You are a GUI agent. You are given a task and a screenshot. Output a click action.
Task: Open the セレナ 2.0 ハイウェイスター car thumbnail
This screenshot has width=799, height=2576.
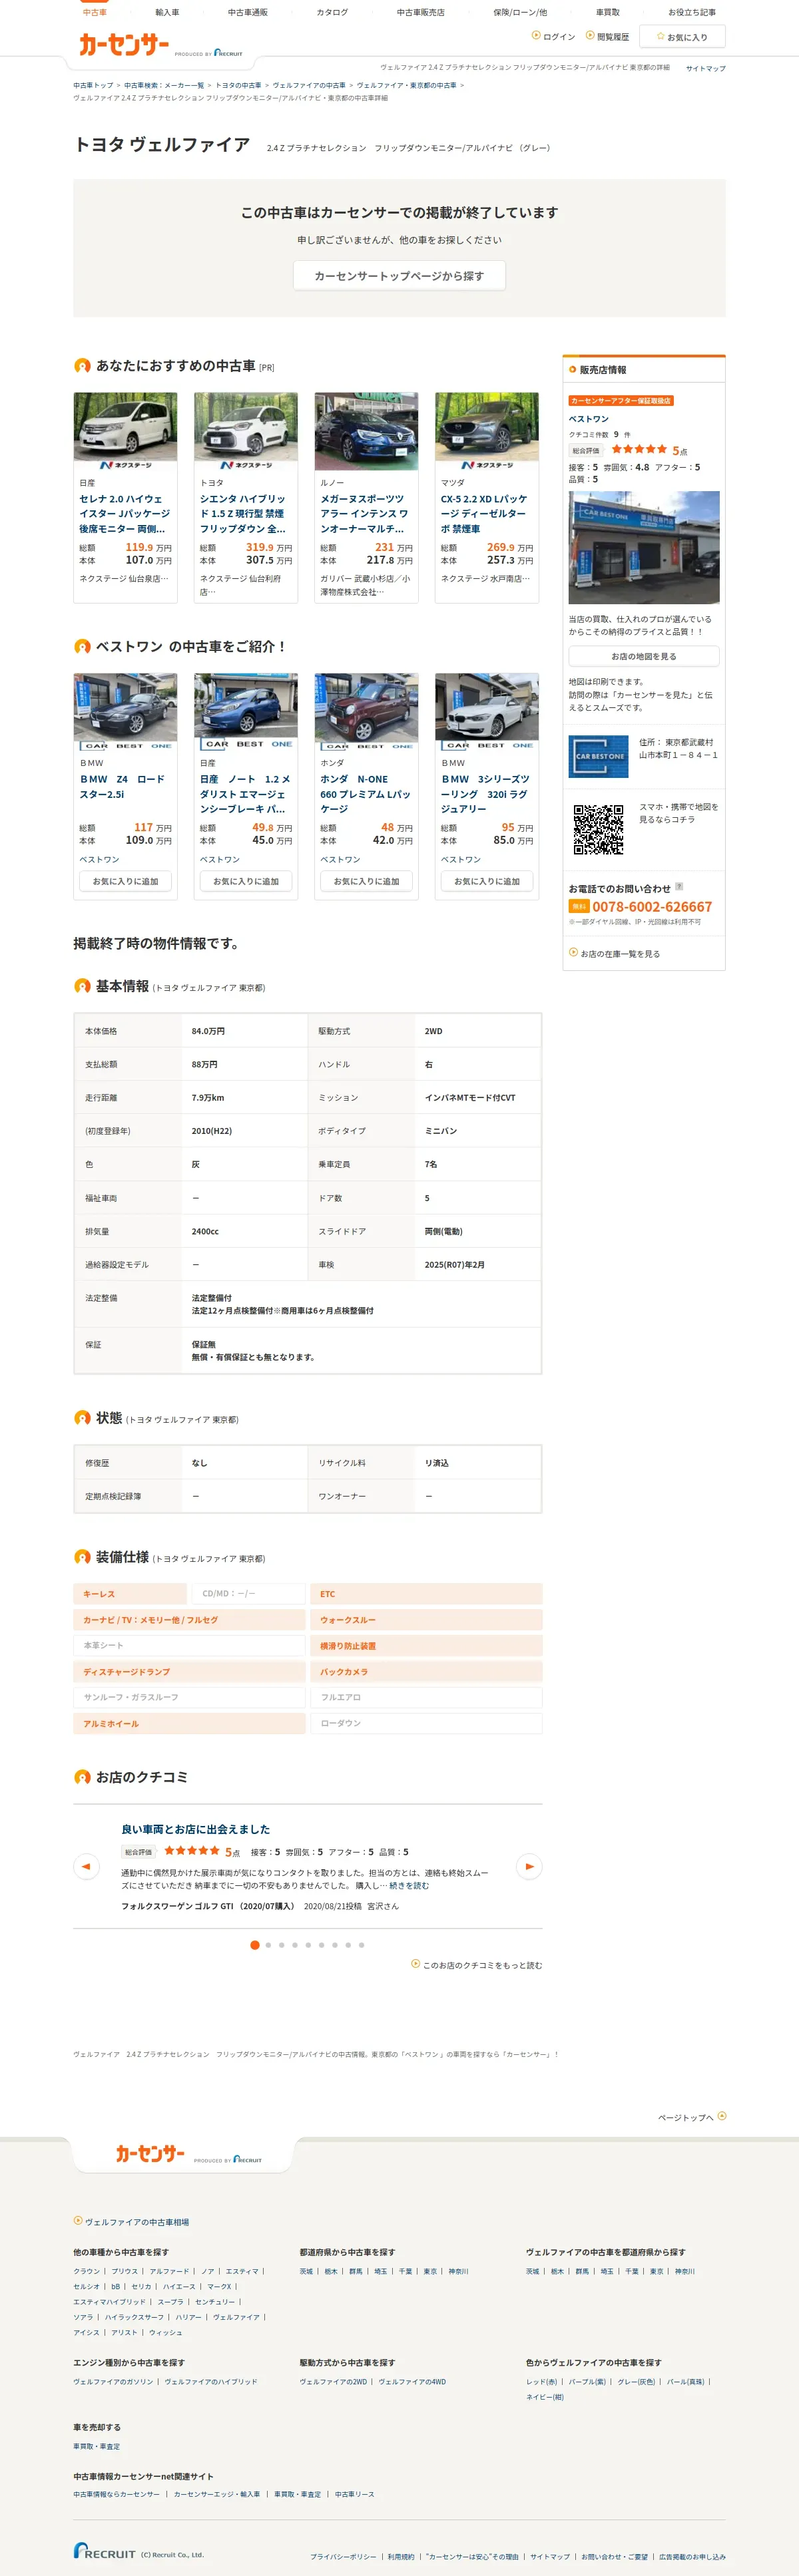point(125,432)
